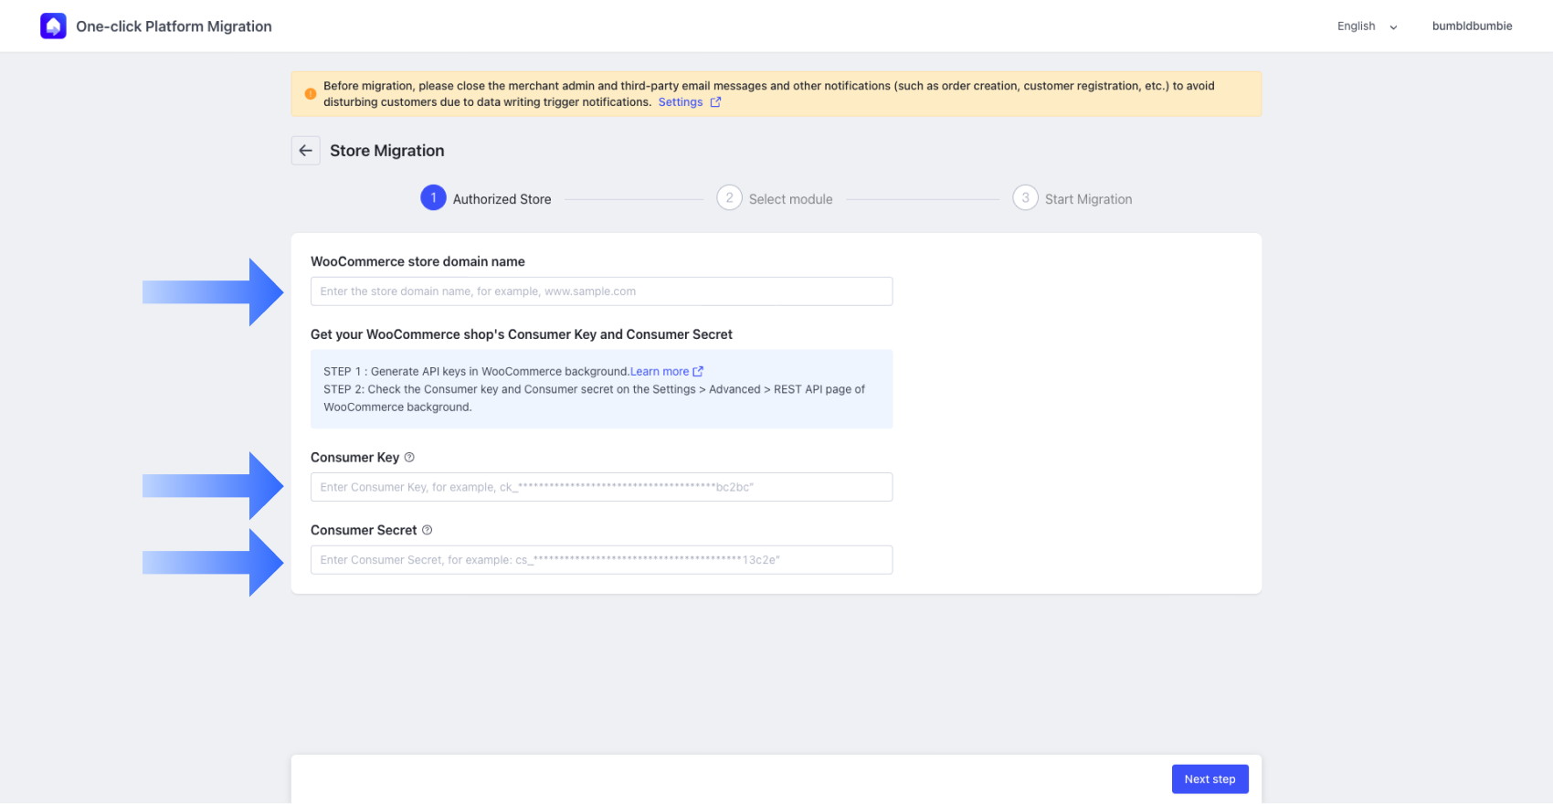
Task: Click step 1 circle for Authorized Store
Action: click(433, 198)
